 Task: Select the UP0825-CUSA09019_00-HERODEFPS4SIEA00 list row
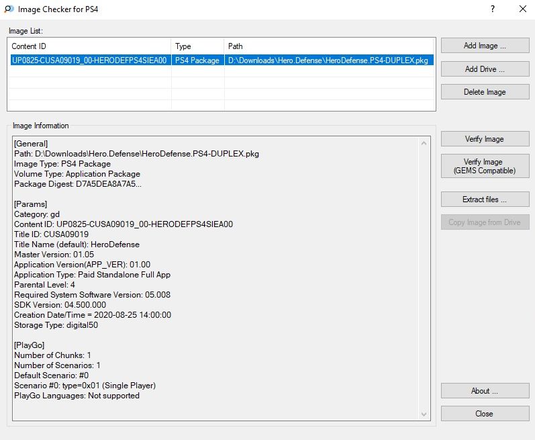point(222,60)
